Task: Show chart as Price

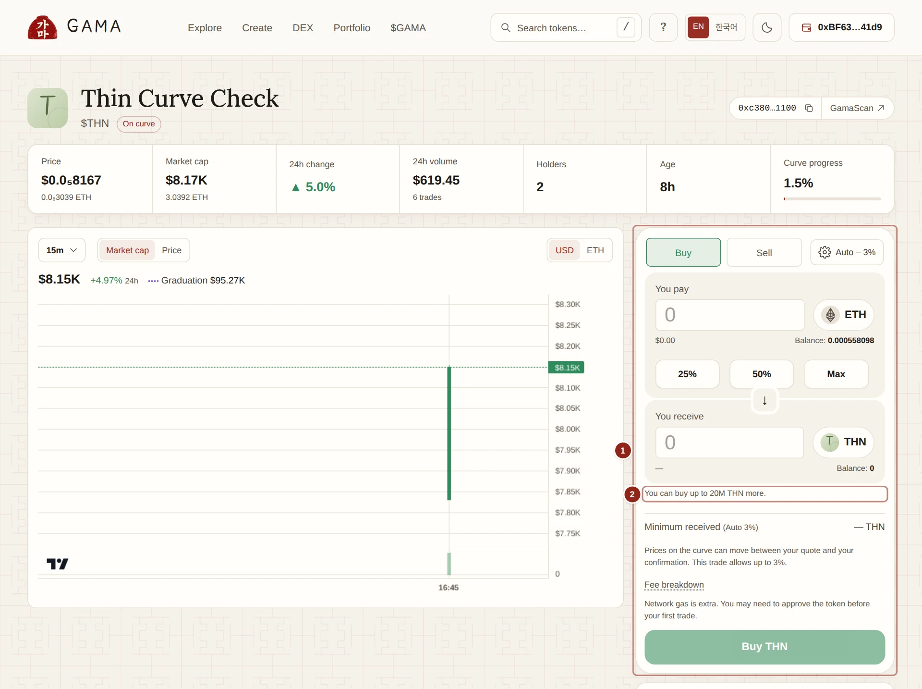Action: pos(171,250)
